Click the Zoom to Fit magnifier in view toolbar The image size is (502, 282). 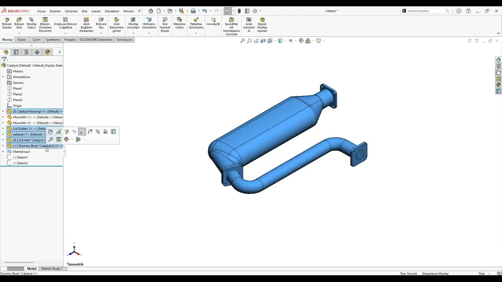click(243, 41)
